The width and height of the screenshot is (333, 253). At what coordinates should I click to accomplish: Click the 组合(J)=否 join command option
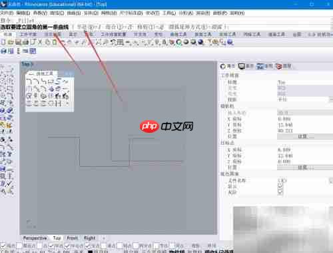tap(119, 27)
